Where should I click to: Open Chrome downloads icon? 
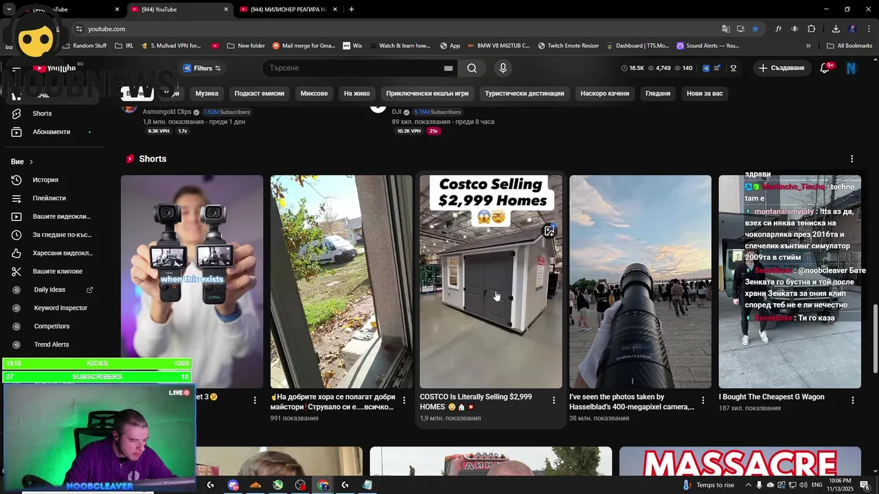tap(836, 29)
